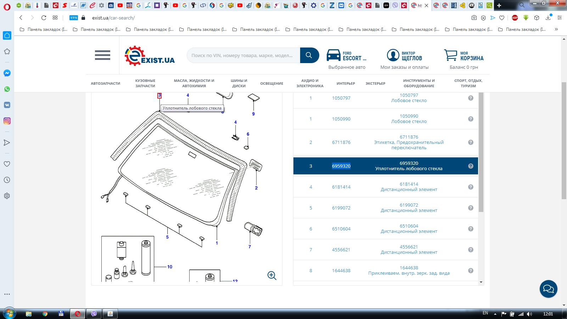The image size is (567, 319).
Task: Open the shopping cart Моя корзина
Action: [464, 56]
